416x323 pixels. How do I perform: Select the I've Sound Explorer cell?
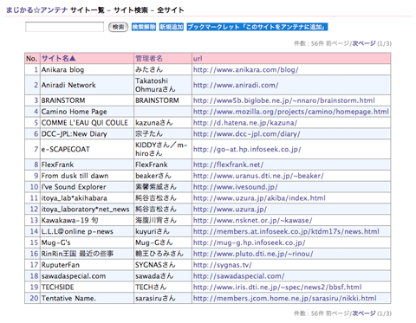(x=87, y=187)
